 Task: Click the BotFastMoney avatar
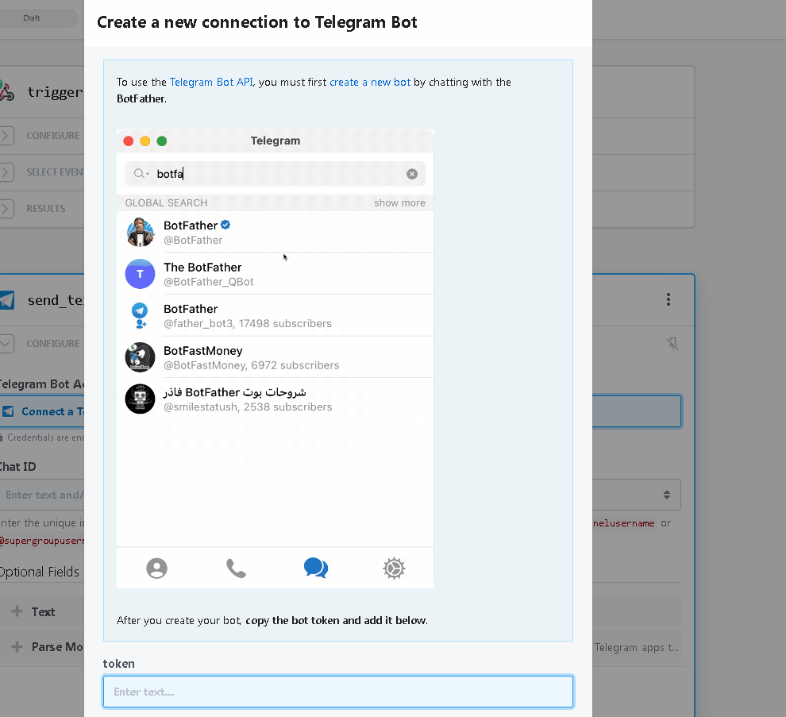pos(140,357)
